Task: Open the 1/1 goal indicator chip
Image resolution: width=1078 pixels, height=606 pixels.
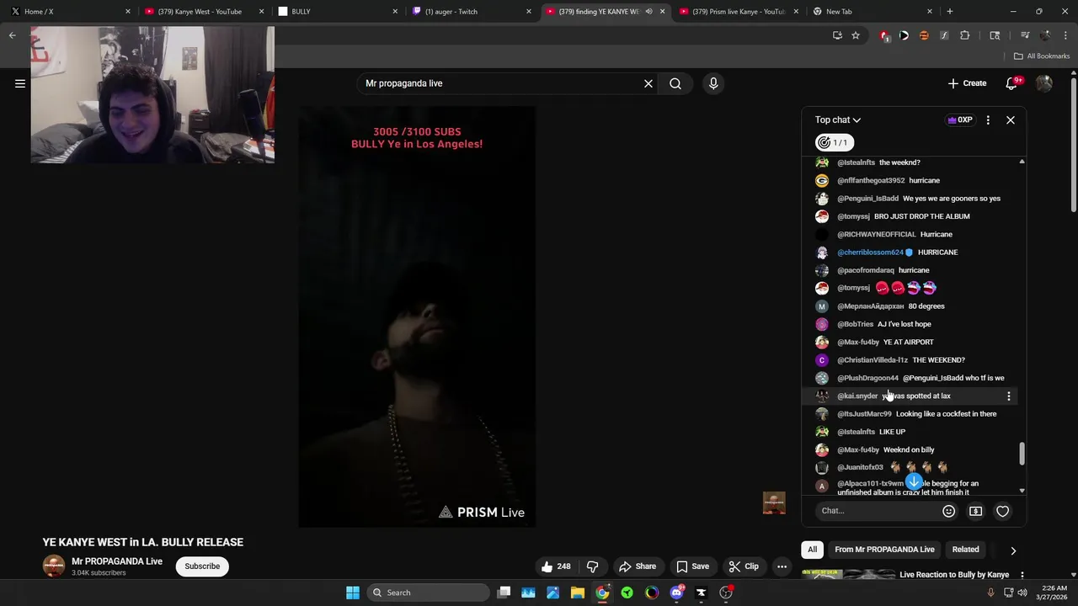Action: point(835,142)
